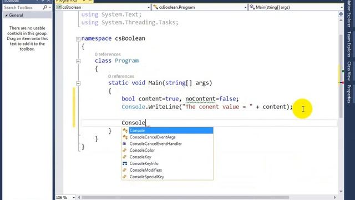Click the vertical scrollbar down arrow

341,192
